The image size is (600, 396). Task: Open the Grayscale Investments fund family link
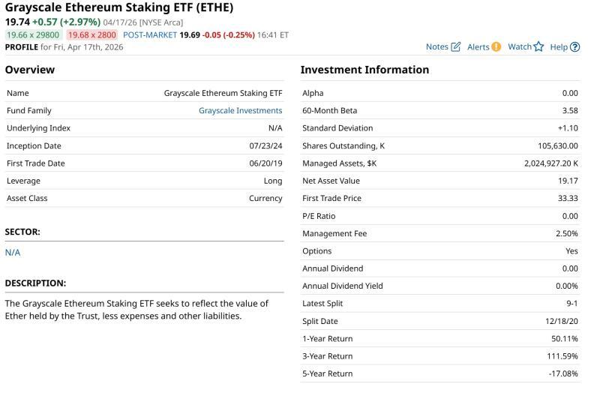240,111
